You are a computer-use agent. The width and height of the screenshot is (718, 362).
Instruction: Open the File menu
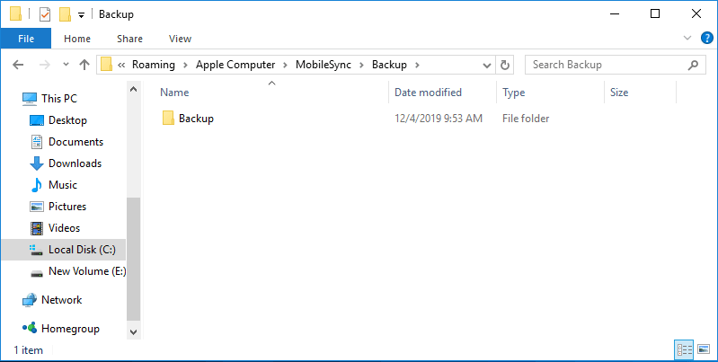(x=25, y=39)
